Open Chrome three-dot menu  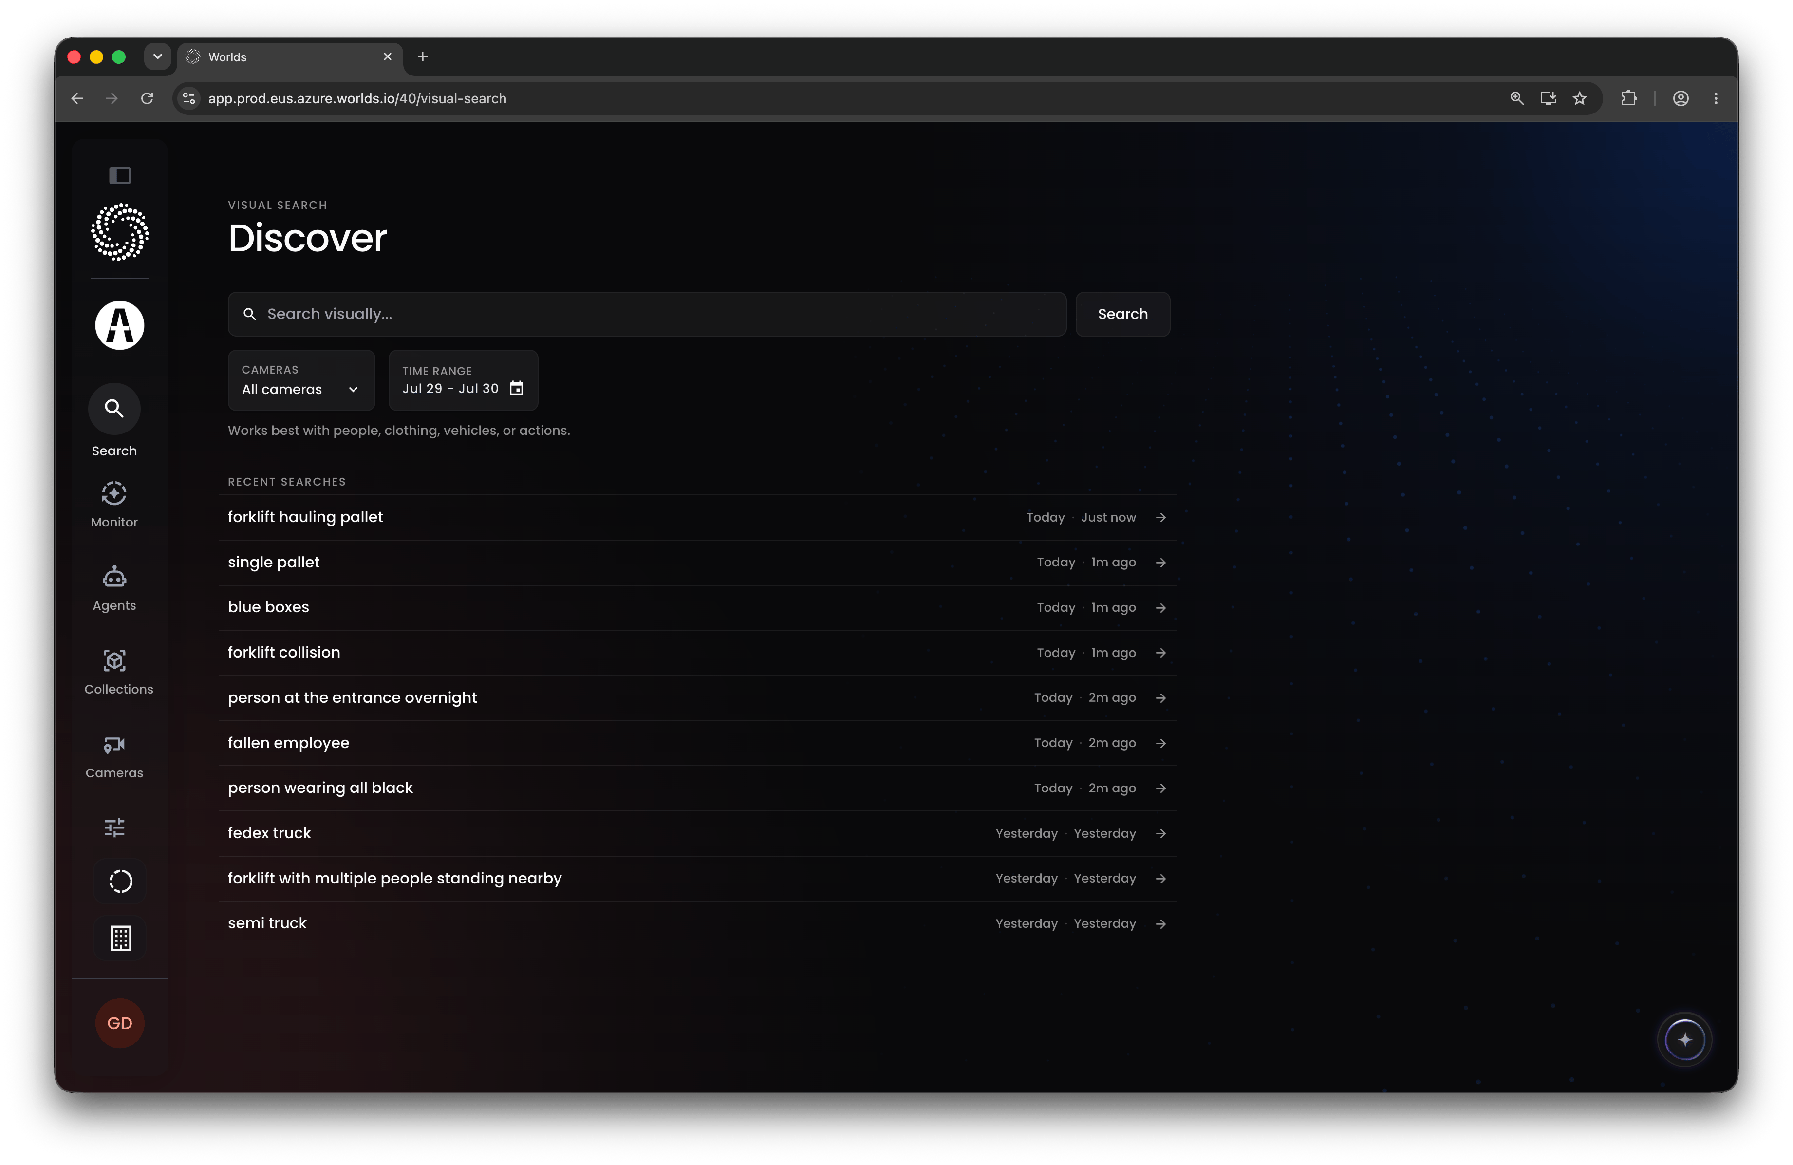click(x=1716, y=99)
